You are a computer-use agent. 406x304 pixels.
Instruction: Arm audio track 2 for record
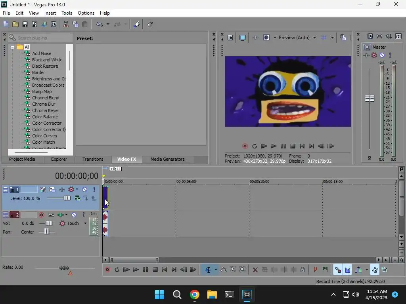(x=41, y=215)
